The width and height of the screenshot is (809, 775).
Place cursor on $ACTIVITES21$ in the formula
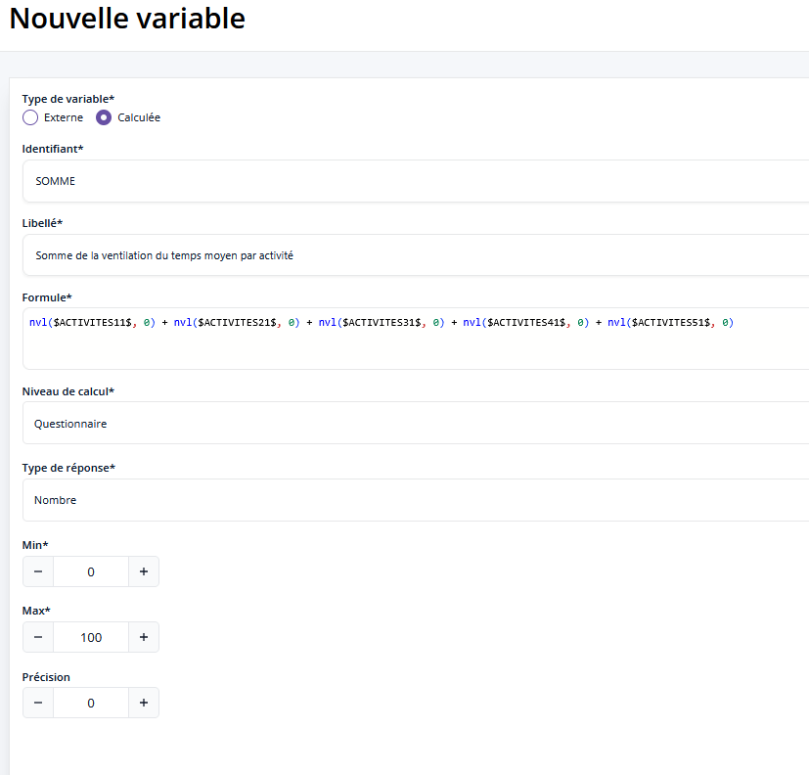pyautogui.click(x=237, y=322)
